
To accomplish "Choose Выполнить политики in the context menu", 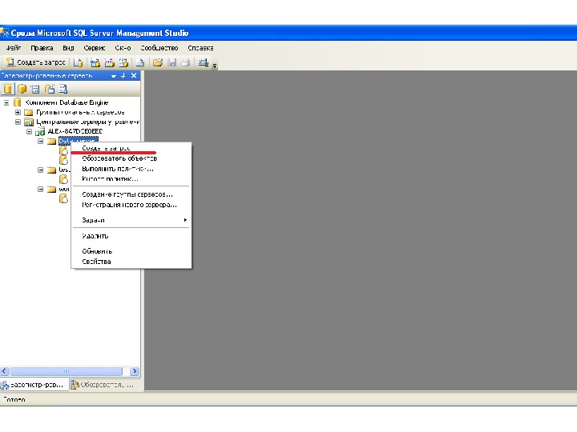I will click(131, 169).
